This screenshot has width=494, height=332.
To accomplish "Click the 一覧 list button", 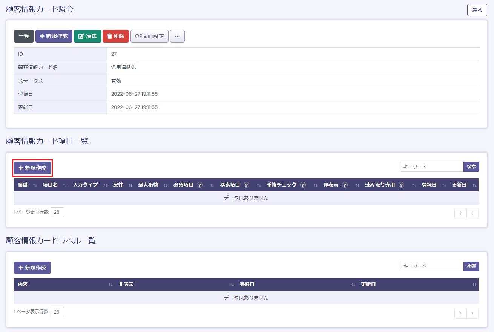I will click(24, 37).
